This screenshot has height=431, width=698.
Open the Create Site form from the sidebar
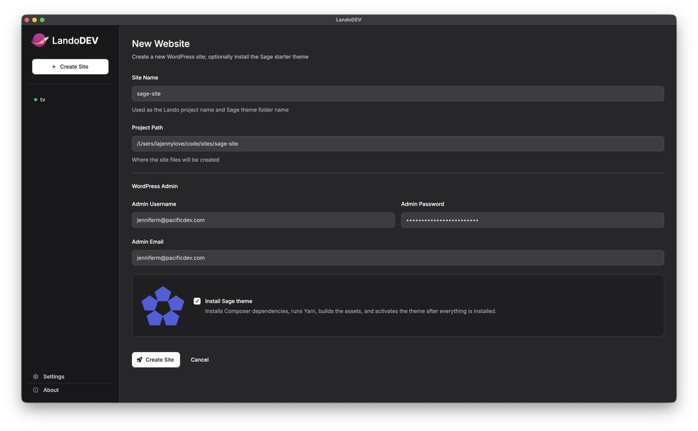click(70, 66)
